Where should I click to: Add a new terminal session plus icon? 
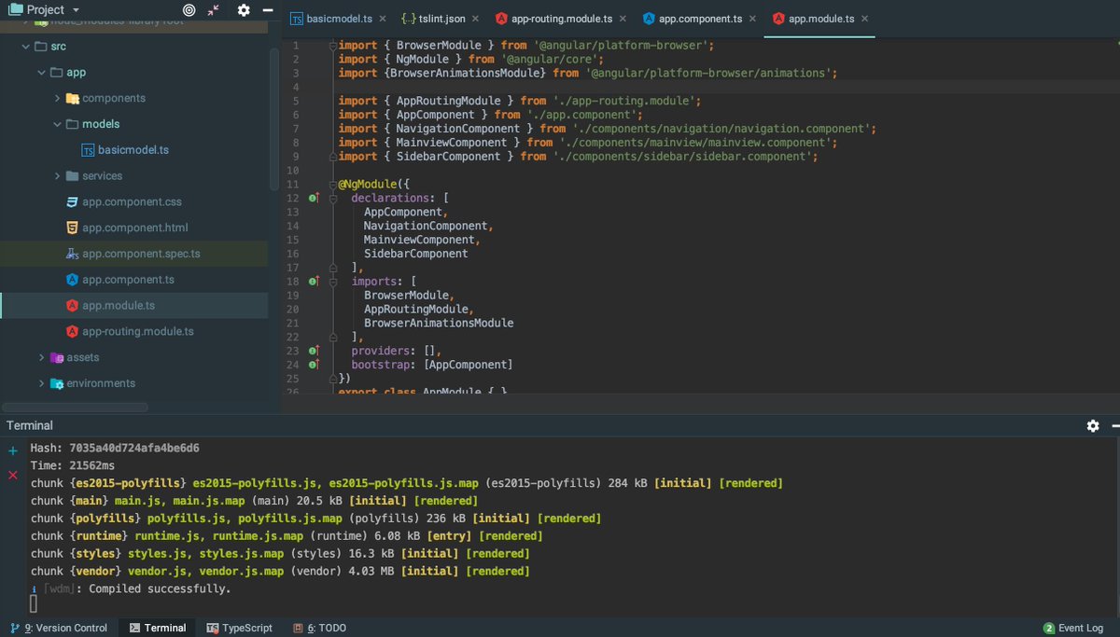(12, 451)
